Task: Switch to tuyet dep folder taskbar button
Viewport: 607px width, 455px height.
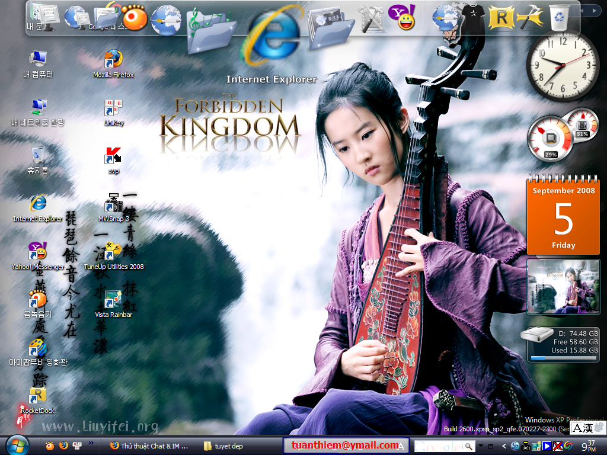Action: click(x=223, y=446)
